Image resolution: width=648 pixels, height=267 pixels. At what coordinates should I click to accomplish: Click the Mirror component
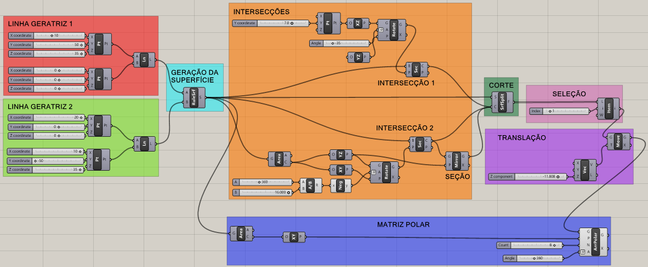(457, 160)
